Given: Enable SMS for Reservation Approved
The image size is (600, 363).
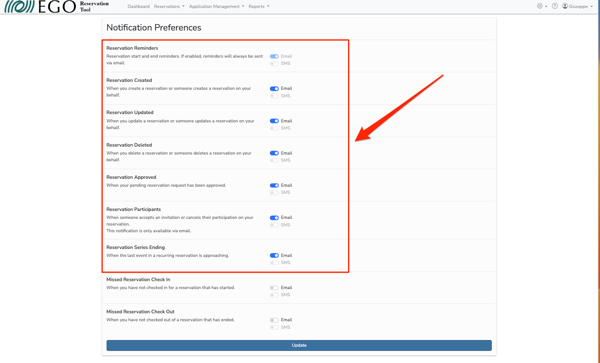Looking at the screenshot, I should point(274,193).
